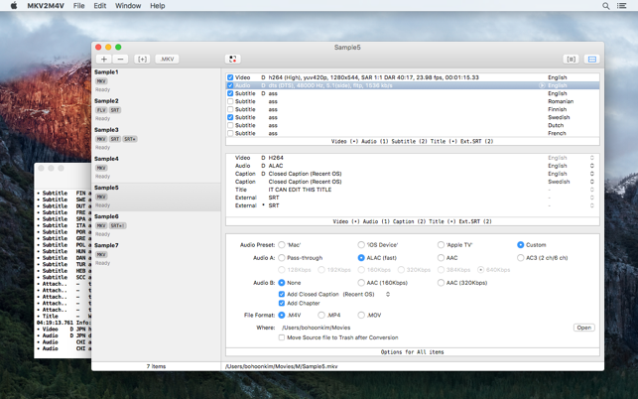This screenshot has width=638, height=399.
Task: Open the Swedish Caption language stepper
Action: pyautogui.click(x=592, y=182)
